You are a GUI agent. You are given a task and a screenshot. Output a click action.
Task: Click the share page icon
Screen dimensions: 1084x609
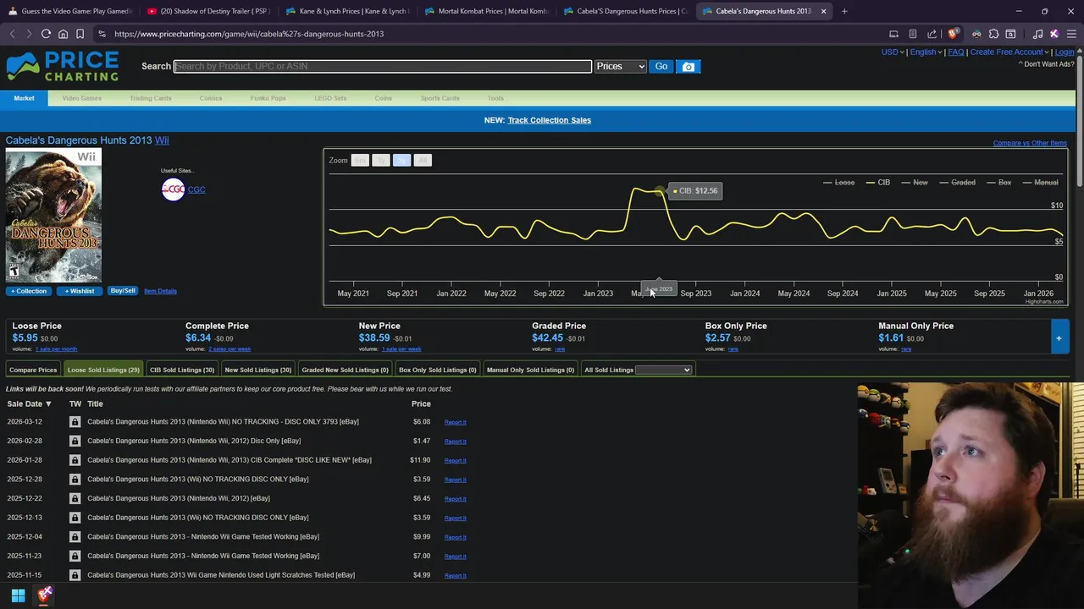[x=932, y=34]
